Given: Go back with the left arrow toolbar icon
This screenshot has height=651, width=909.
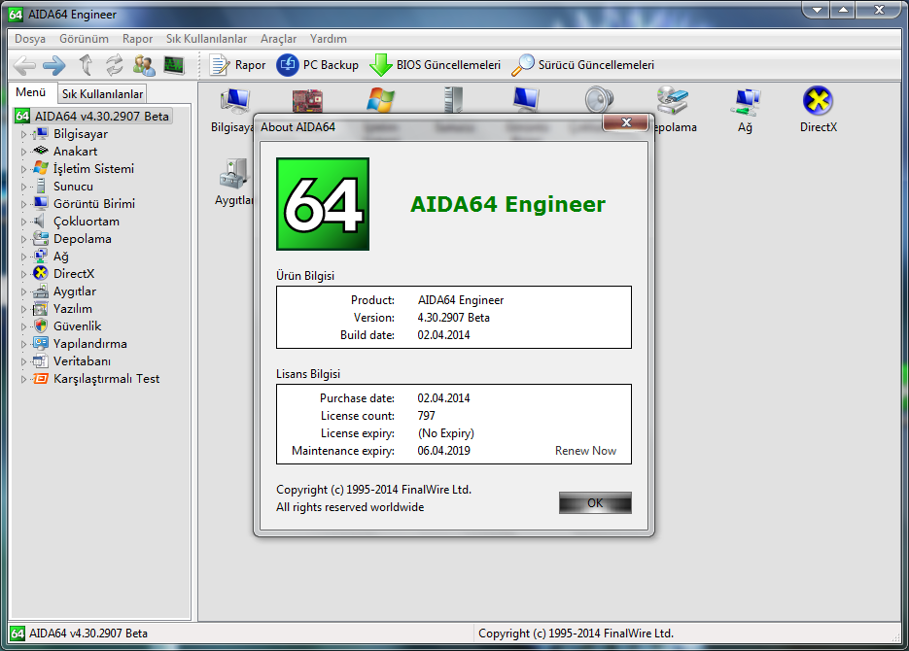Looking at the screenshot, I should [24, 65].
